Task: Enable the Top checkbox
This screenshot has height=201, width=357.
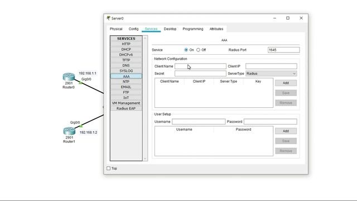Action: pyautogui.click(x=109, y=169)
